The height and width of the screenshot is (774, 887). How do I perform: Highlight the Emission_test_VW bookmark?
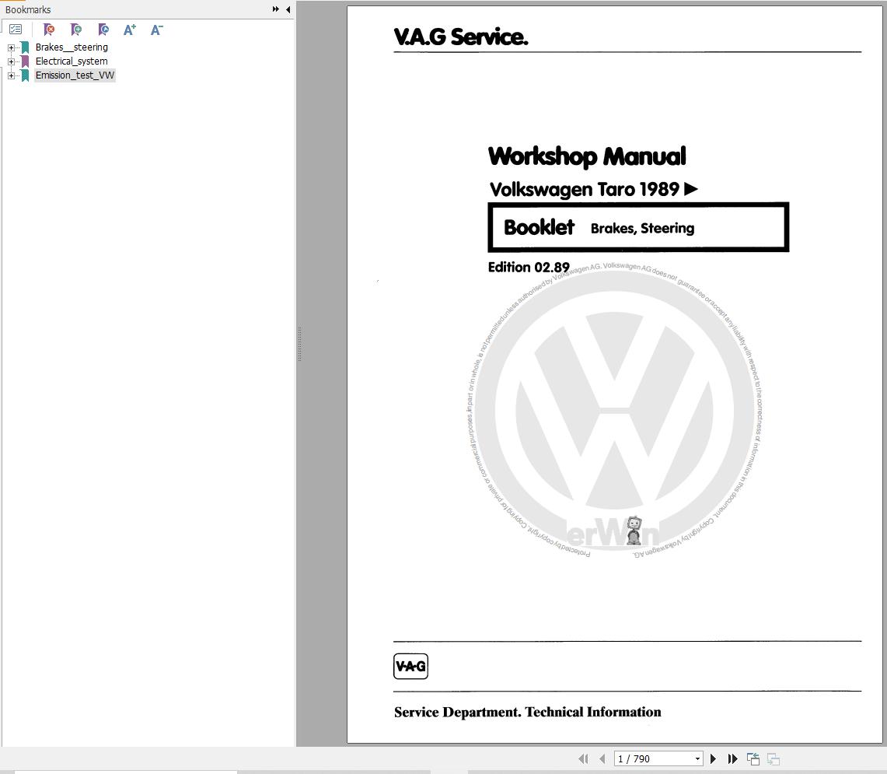[75, 75]
